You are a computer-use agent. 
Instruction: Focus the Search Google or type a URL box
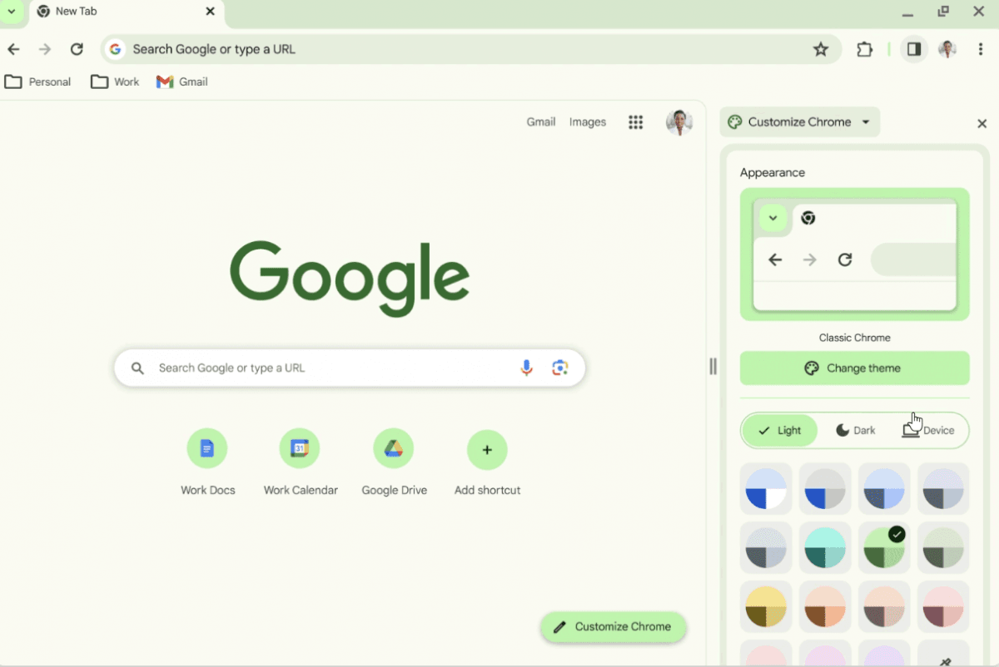[x=350, y=368]
